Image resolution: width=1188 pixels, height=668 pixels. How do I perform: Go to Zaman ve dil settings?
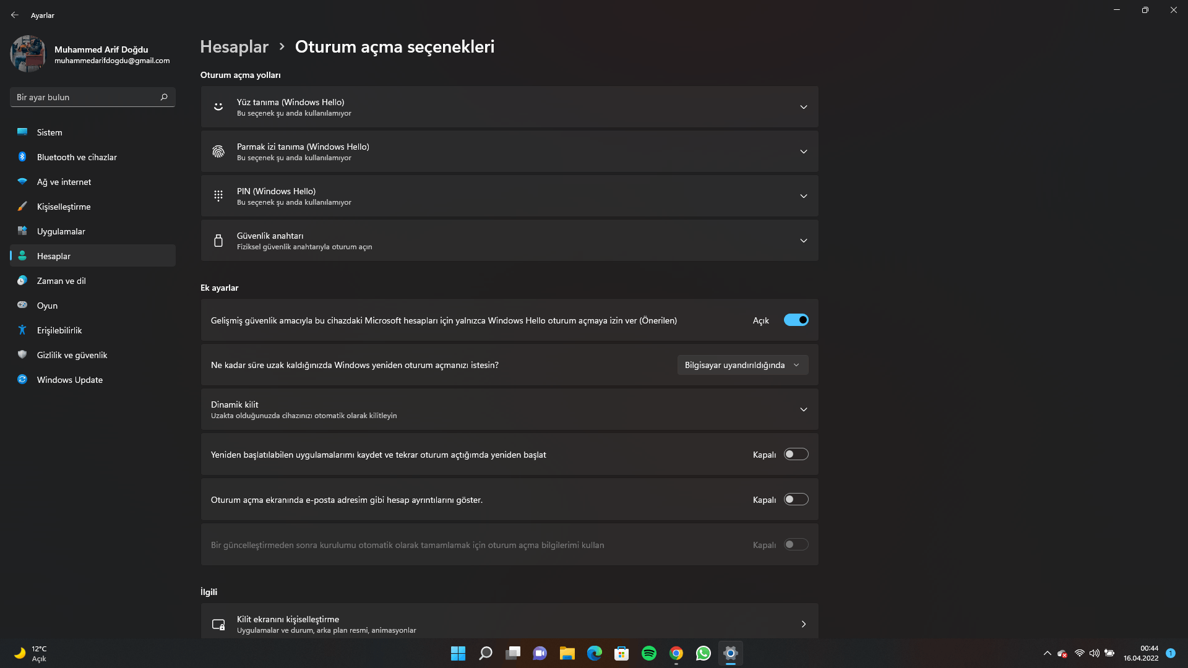point(61,281)
